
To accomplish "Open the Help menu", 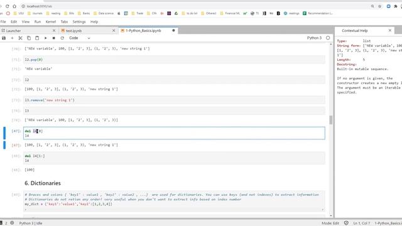I will 94,22.
